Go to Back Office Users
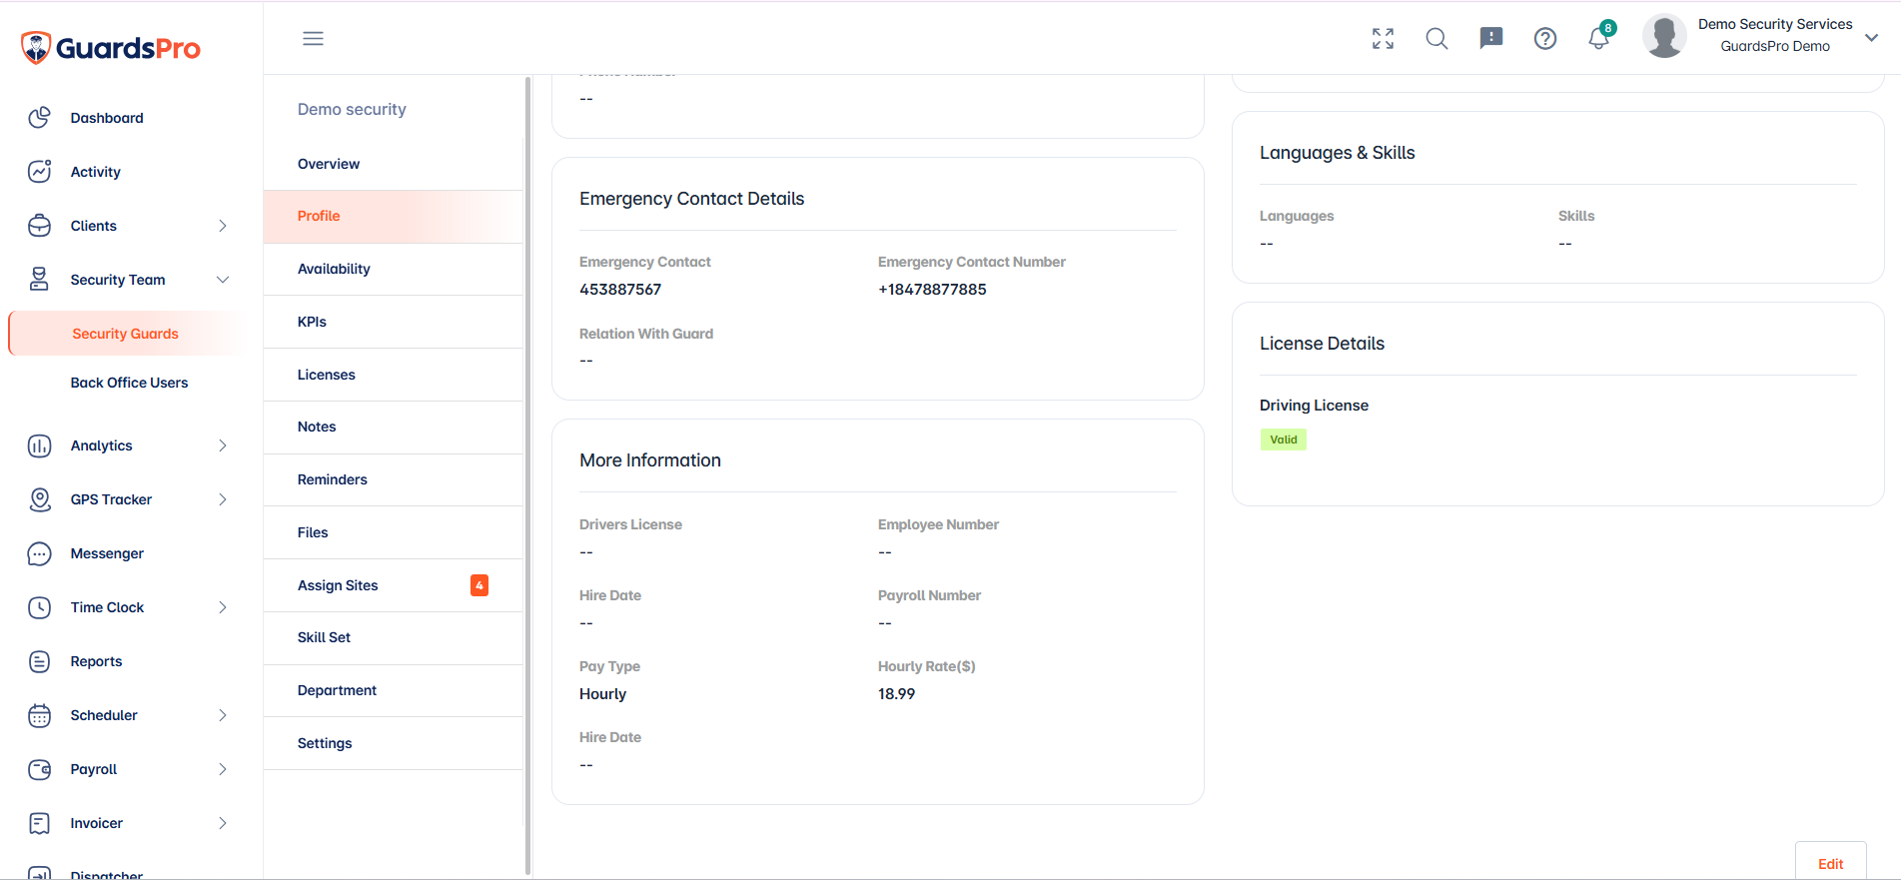1901x880 pixels. click(x=129, y=383)
